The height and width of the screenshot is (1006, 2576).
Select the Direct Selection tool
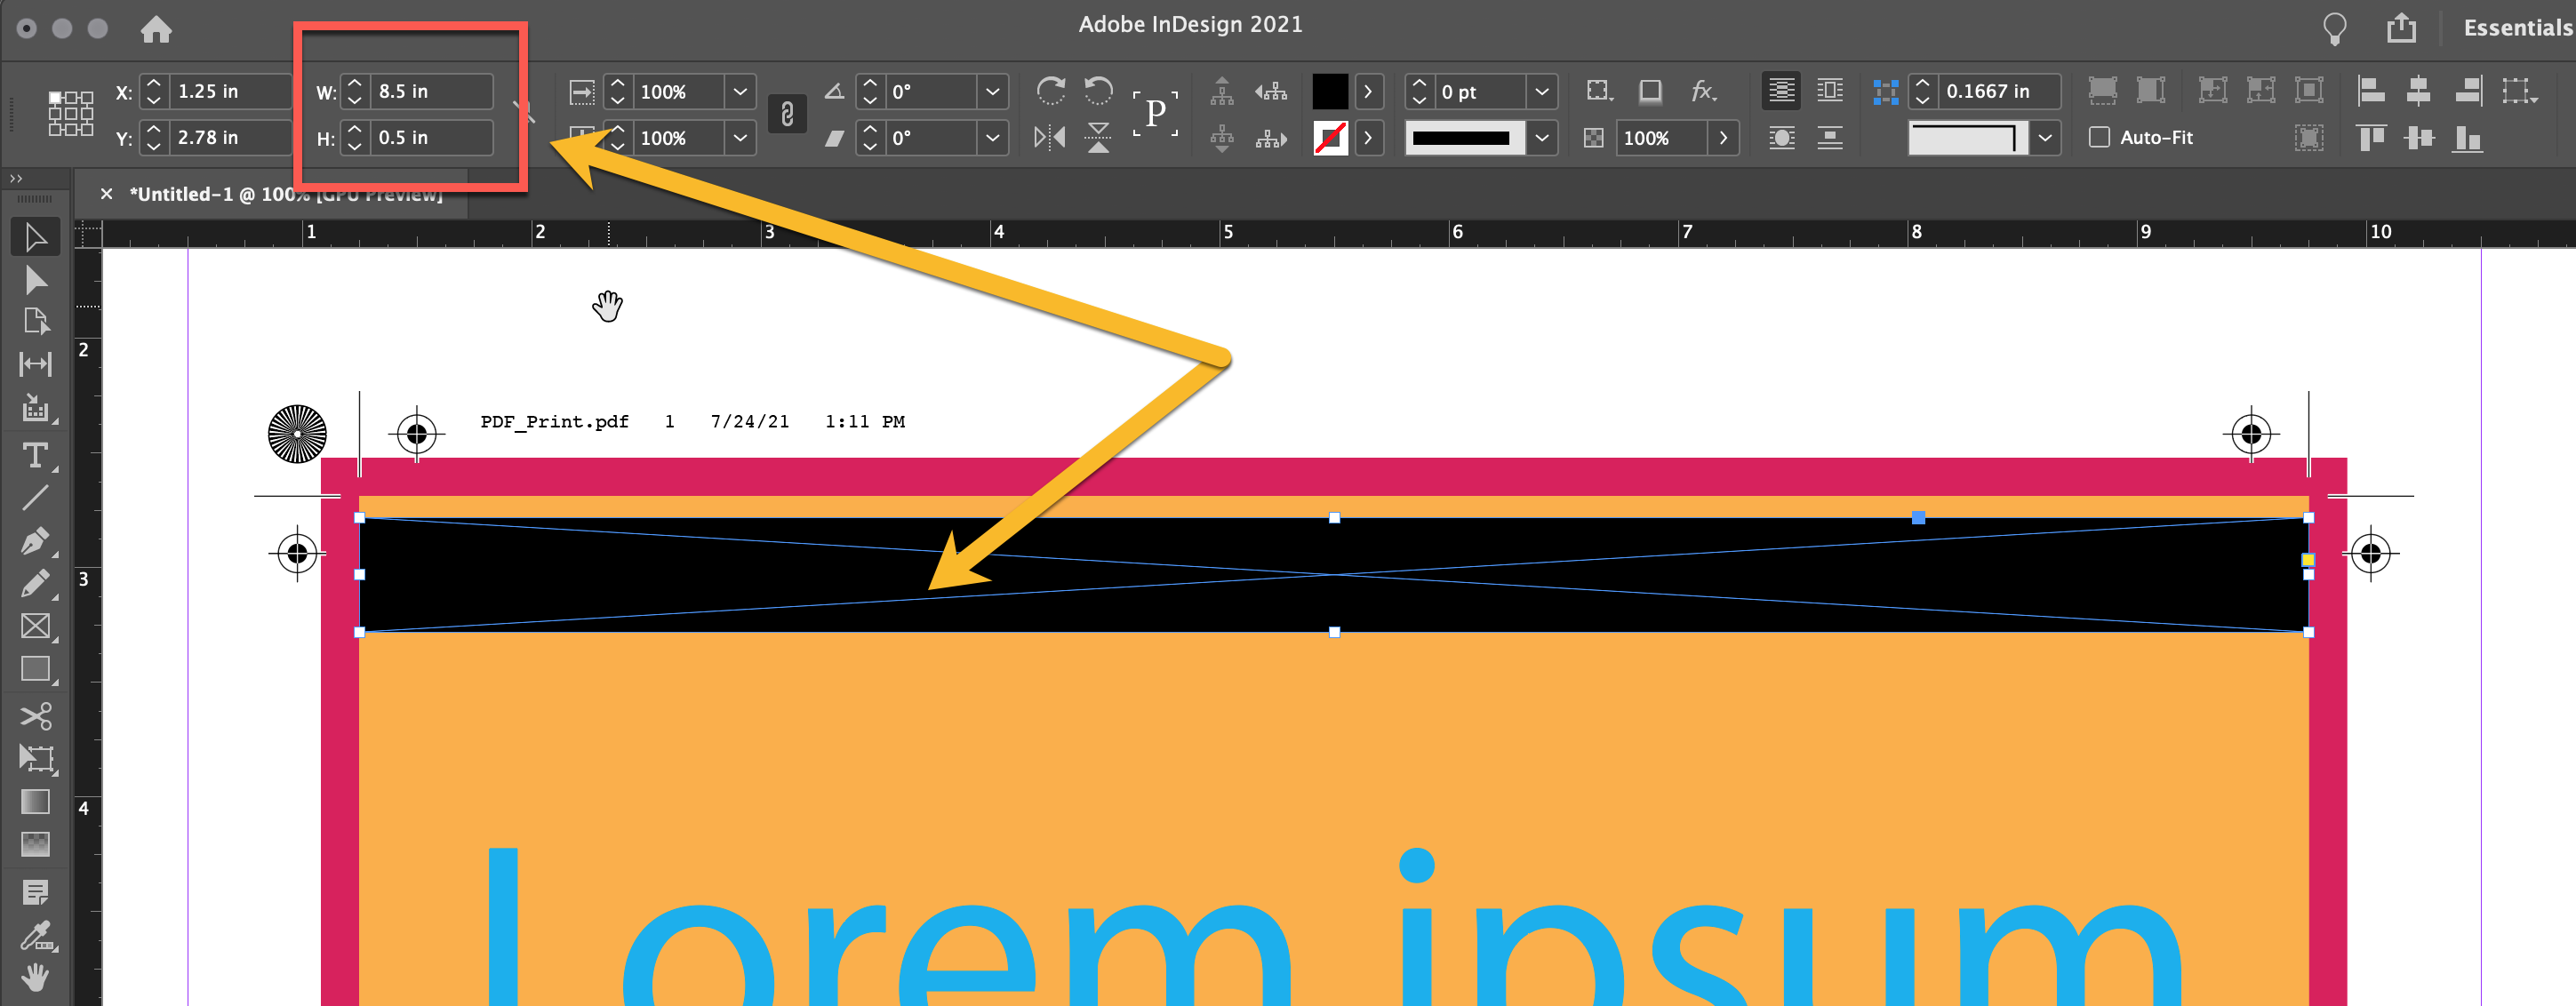point(36,280)
